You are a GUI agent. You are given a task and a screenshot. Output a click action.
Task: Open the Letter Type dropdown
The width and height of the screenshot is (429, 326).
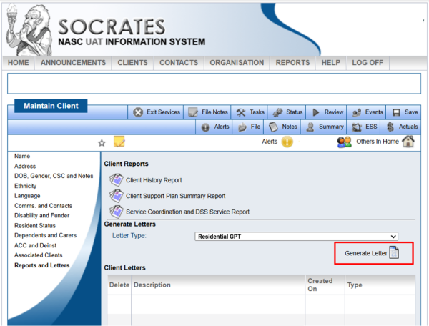pos(296,237)
